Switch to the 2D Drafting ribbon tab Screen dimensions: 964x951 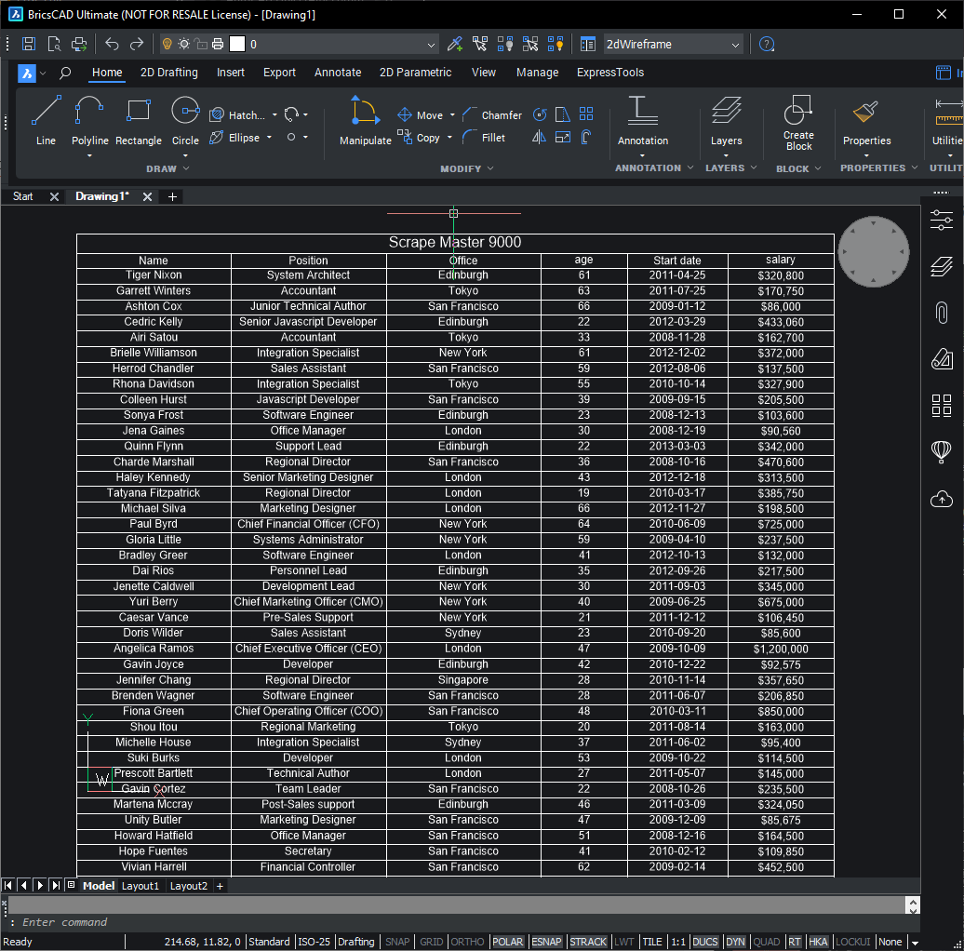tap(169, 73)
